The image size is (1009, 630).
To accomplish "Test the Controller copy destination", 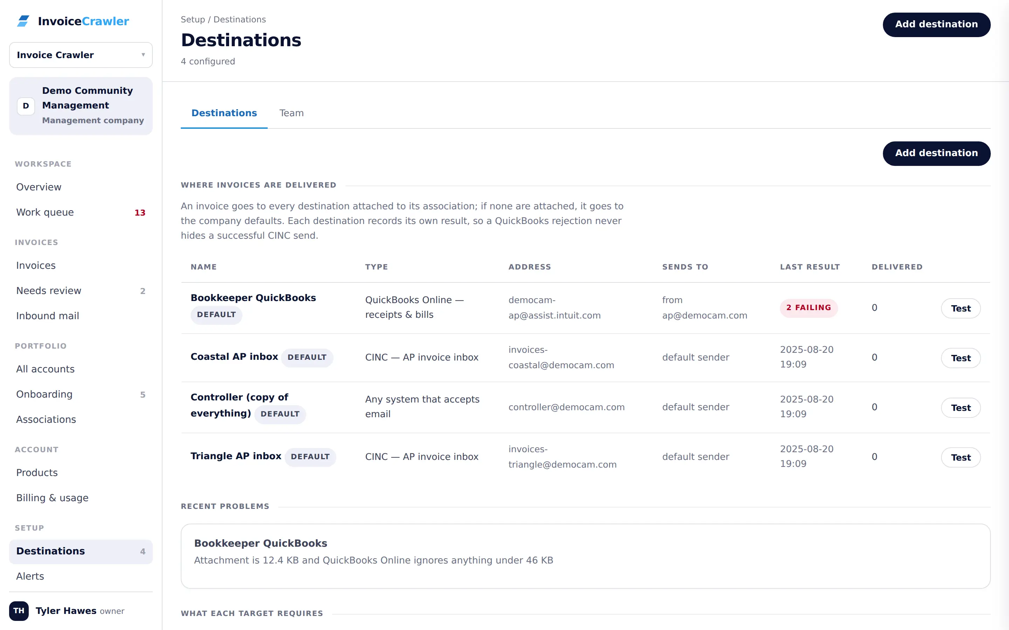I will pos(961,408).
